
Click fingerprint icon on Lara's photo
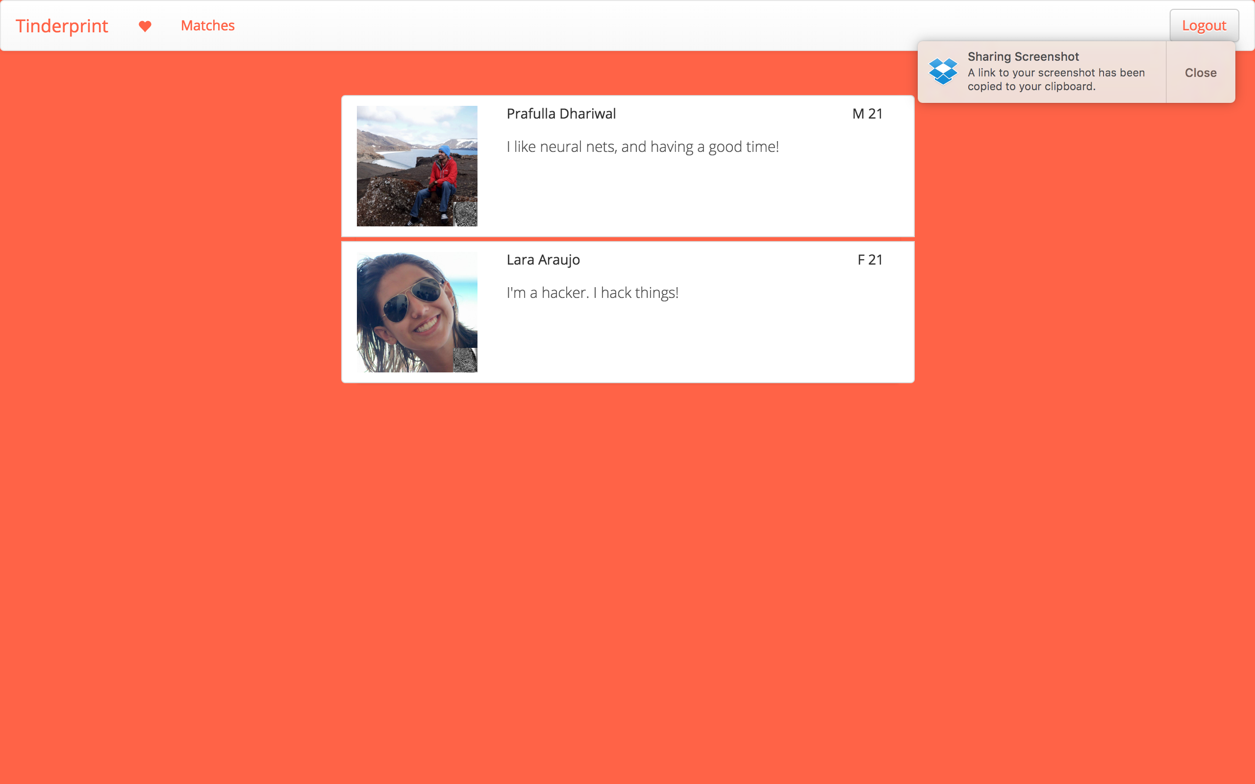(x=465, y=360)
